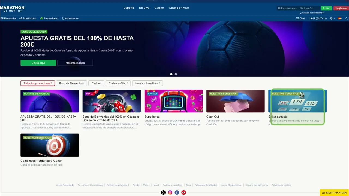Select the Nuestros beneficios filter tab
This screenshot has height=196, width=349.
148,83
